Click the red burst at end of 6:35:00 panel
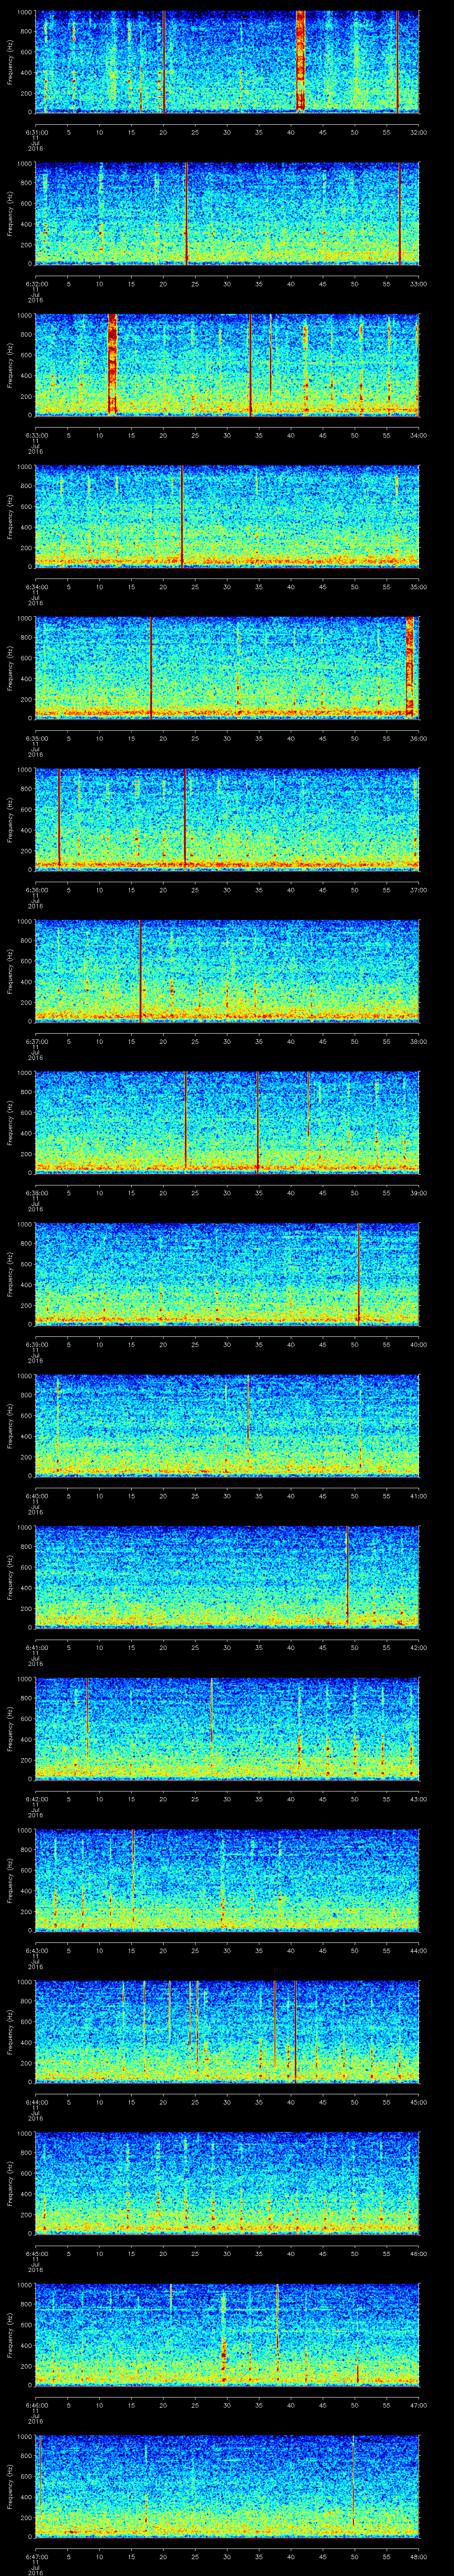This screenshot has width=454, height=2576. 410,667
